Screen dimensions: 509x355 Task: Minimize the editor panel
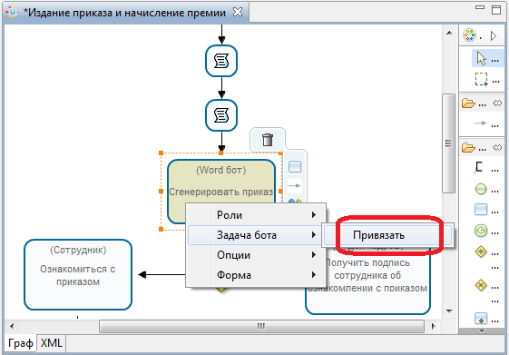(480, 7)
